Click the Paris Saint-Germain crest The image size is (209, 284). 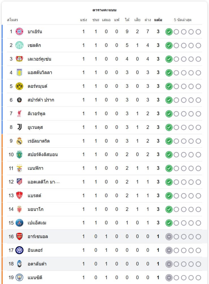[20, 223]
